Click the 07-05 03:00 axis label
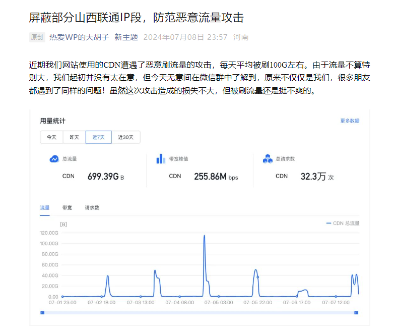Viewport: 395px width, 333px height. 219,303
